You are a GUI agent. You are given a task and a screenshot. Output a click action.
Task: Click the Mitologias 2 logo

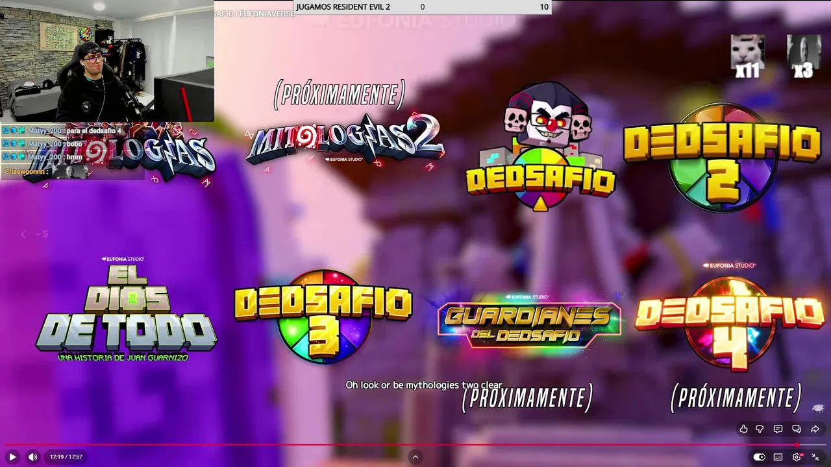(x=345, y=141)
